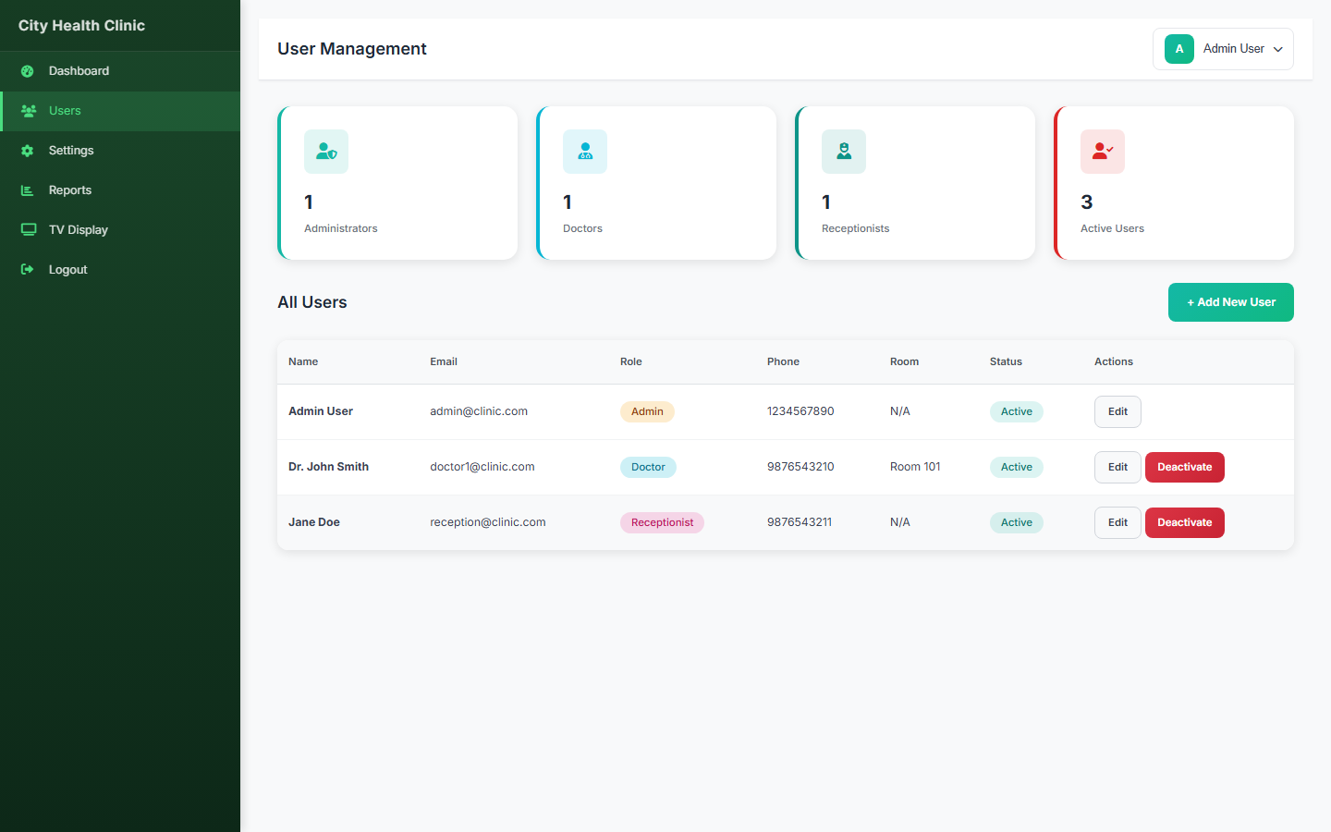
Task: Click Active status of Dr. John Smith
Action: pyautogui.click(x=1017, y=467)
